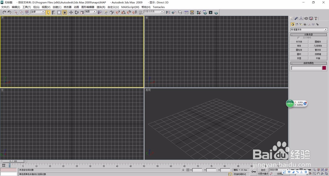Image resolution: width=329 pixels, height=176 pixels.
Task: Open the MAXScript(M) menu
Action: coord(130,7)
